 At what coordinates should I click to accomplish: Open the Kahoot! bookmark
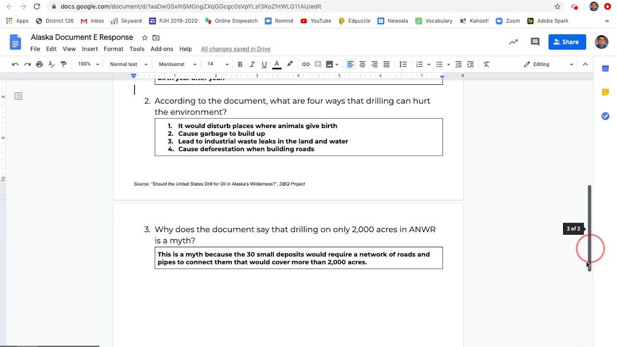point(474,21)
